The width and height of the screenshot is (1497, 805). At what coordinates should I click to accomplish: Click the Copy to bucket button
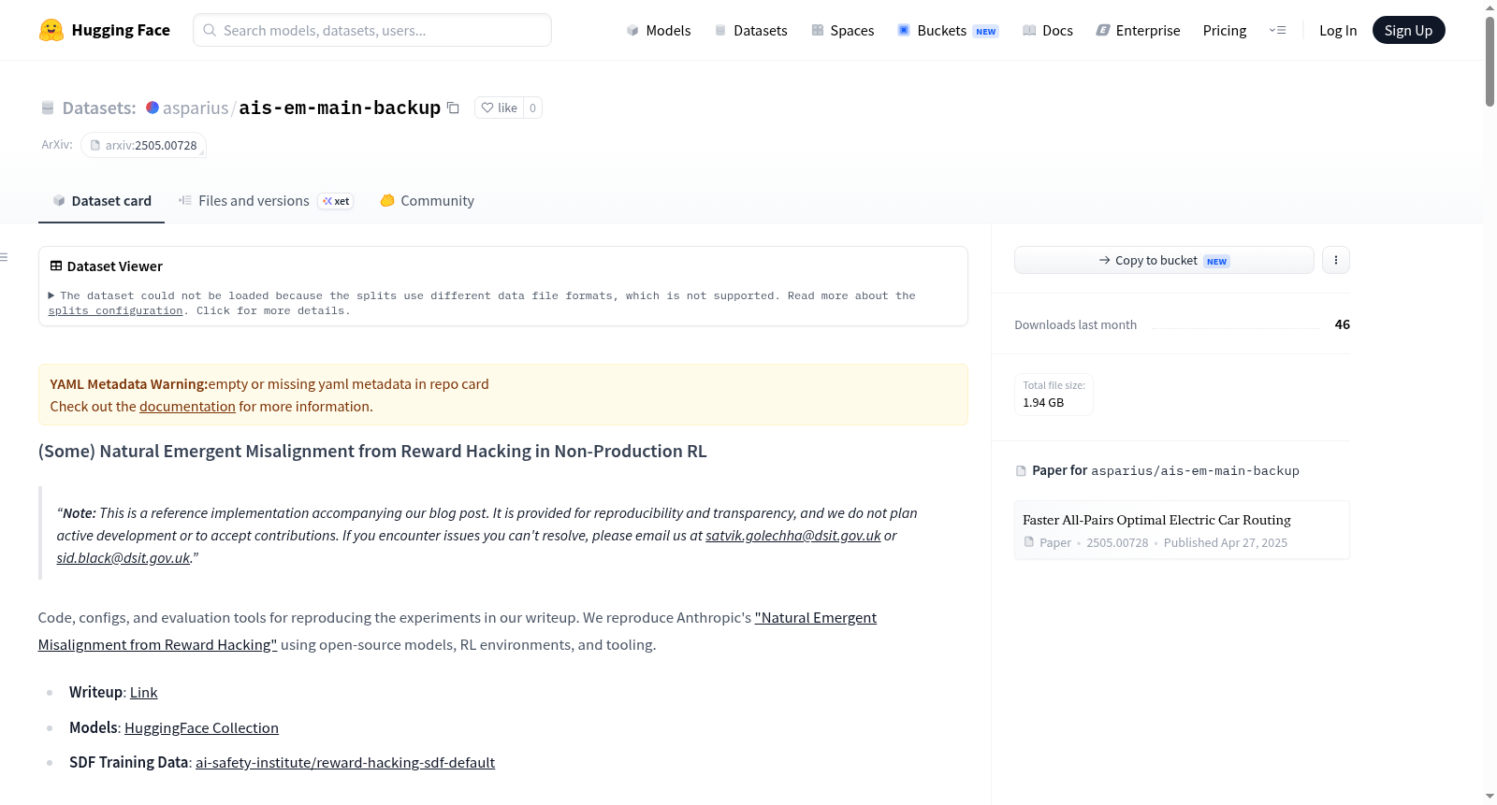(1164, 260)
